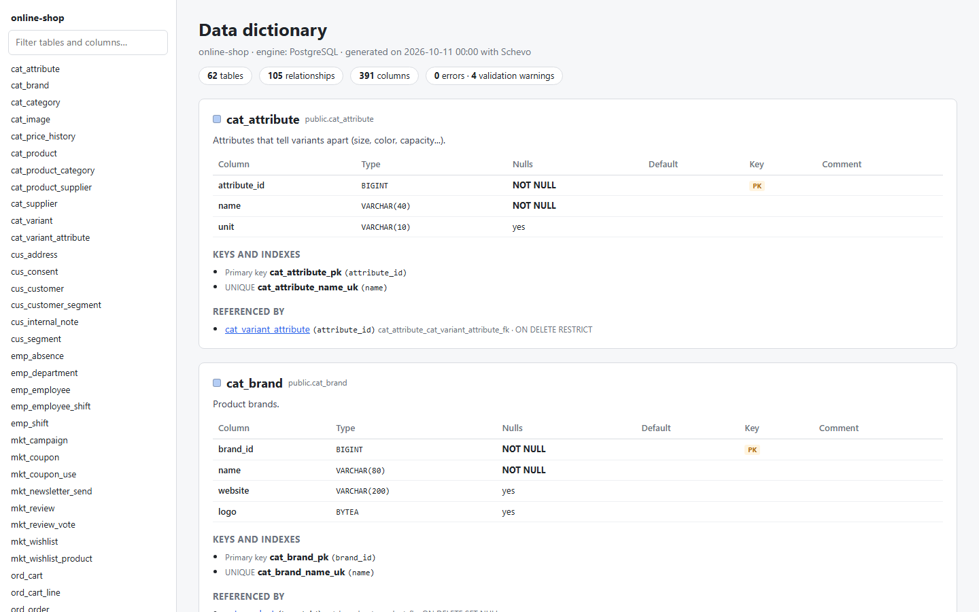The height and width of the screenshot is (612, 979).
Task: Select cus_segment sidebar item
Action: (36, 339)
